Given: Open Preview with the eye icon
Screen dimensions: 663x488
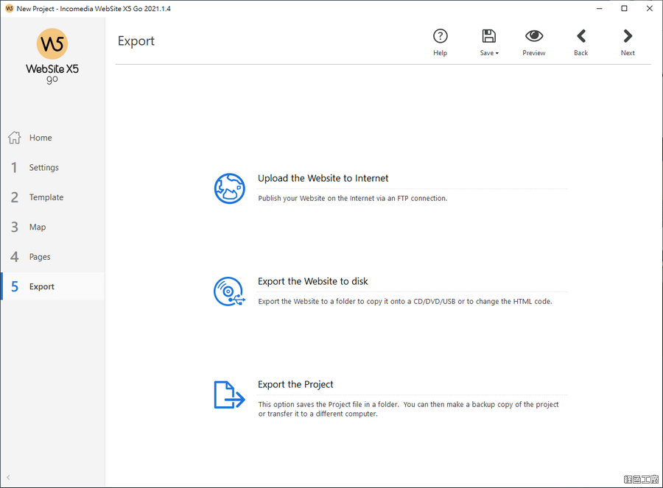Looking at the screenshot, I should pos(534,36).
